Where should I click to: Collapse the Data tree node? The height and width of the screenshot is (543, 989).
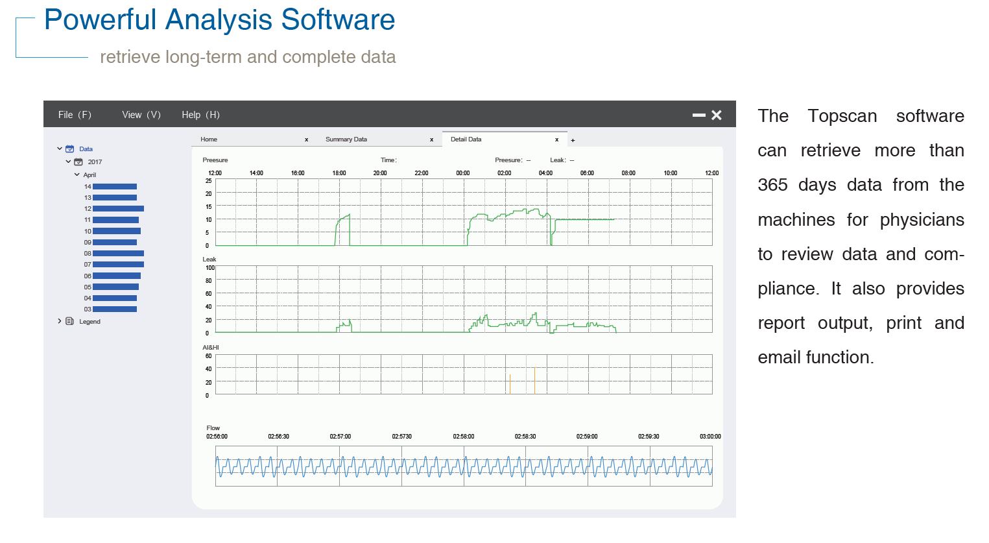60,149
